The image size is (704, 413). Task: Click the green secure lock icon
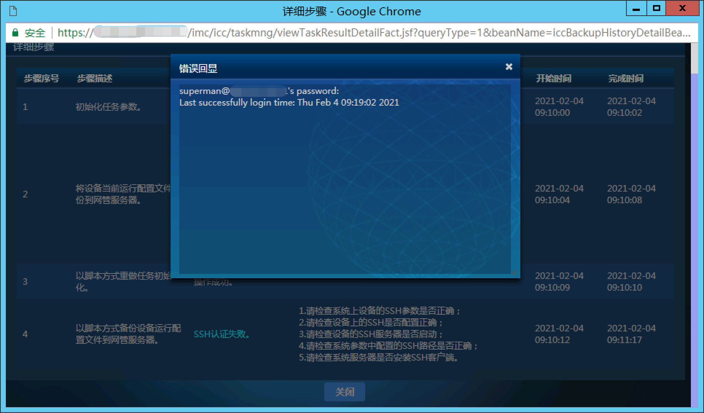point(15,33)
